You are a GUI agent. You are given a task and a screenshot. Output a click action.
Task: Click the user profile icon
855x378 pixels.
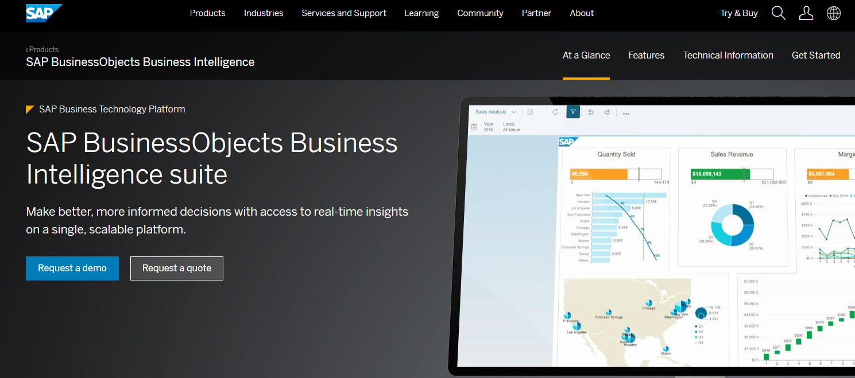click(x=806, y=13)
